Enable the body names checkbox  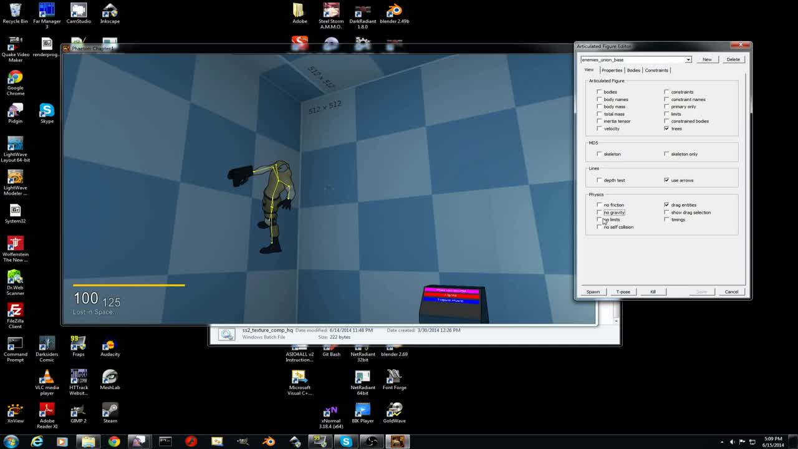[x=600, y=99]
